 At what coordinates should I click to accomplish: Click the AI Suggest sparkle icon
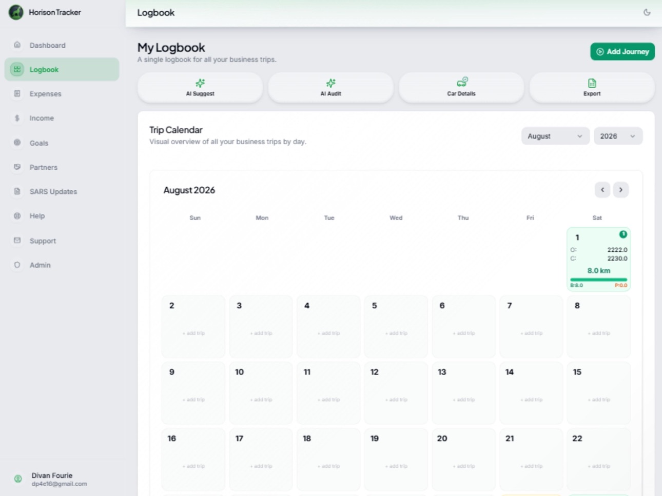click(200, 83)
